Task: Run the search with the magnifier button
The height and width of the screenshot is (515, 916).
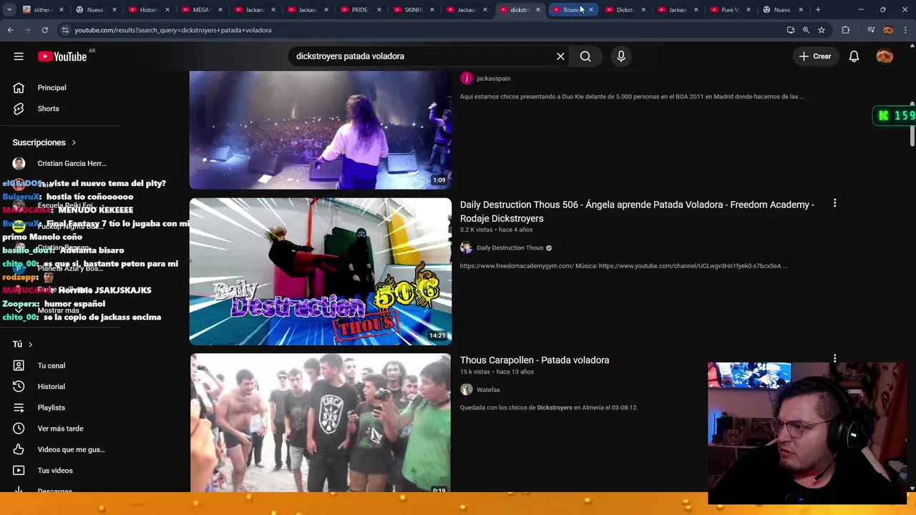Action: 585,56
